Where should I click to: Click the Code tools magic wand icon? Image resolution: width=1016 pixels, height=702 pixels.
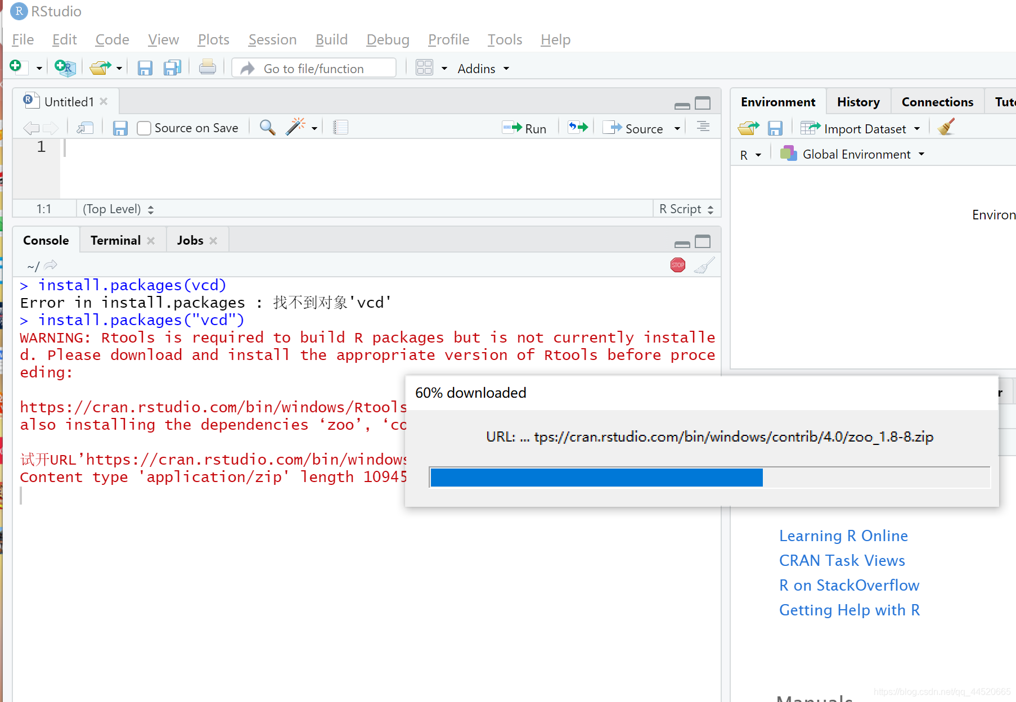295,127
